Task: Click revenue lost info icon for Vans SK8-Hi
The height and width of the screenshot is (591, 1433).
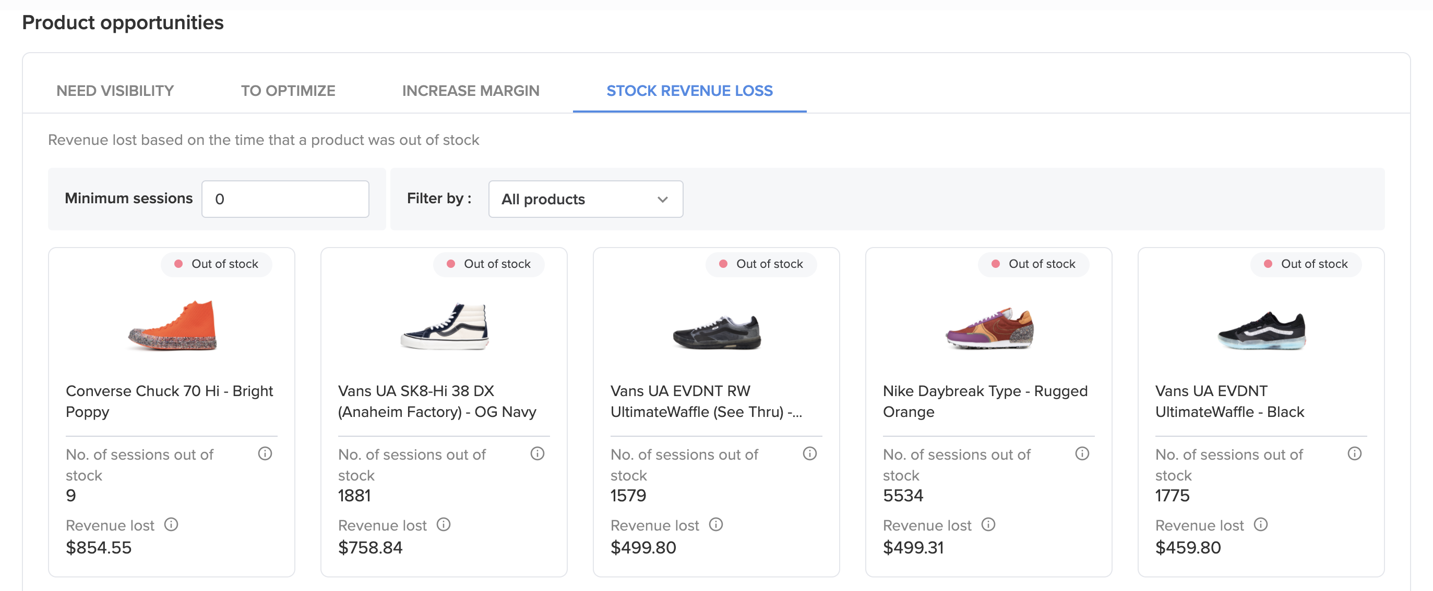Action: point(444,524)
